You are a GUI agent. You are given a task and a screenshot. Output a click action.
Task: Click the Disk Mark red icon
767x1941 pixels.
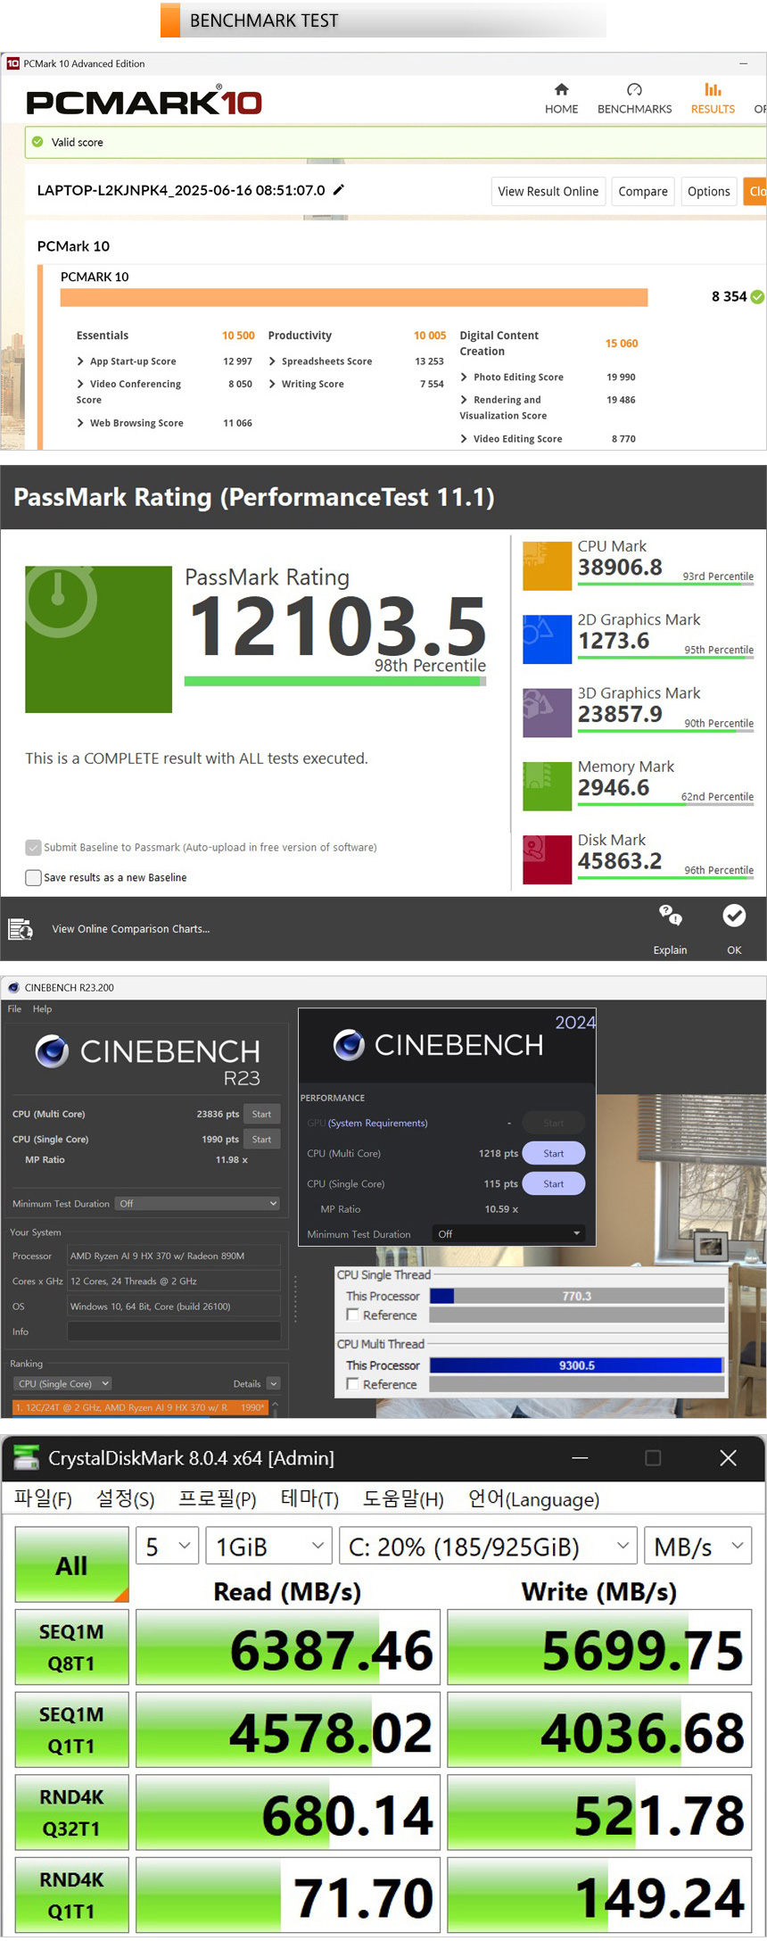(547, 859)
